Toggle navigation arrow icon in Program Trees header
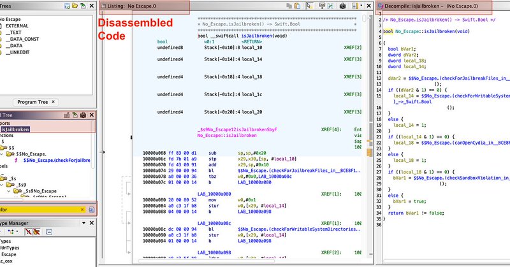 coord(83,6)
